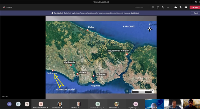Open the More actions ellipsis menu

click(x=168, y=7)
